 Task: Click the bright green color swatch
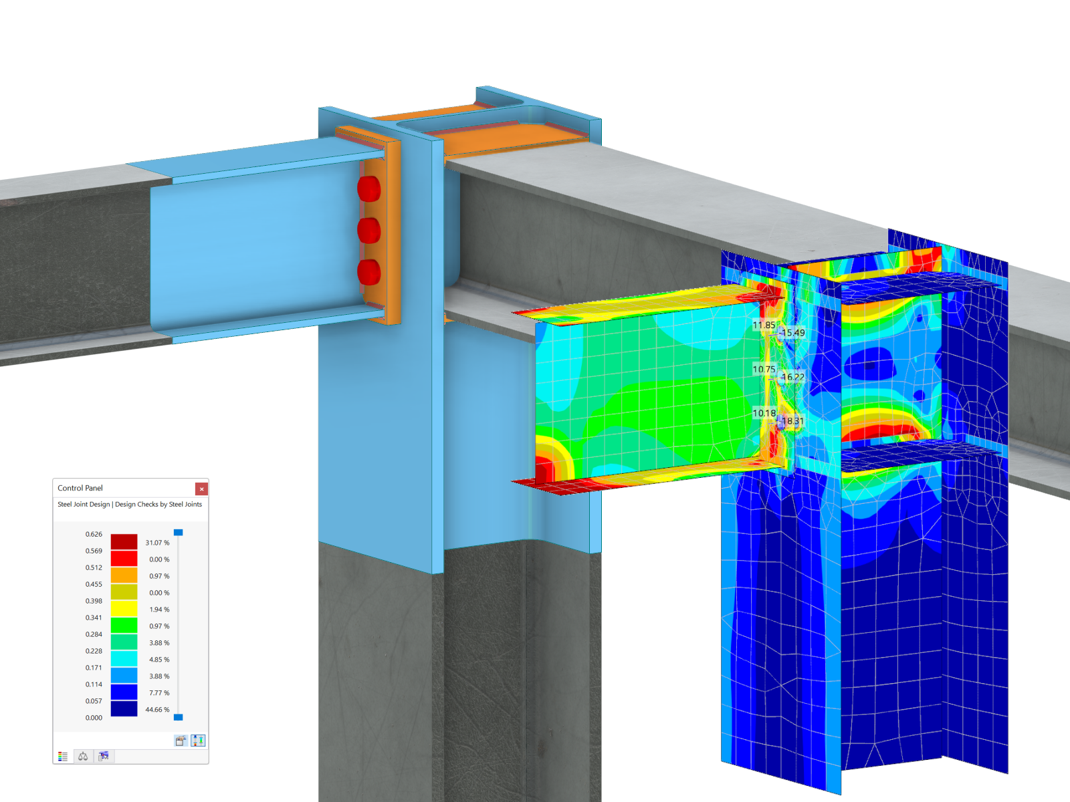124,626
